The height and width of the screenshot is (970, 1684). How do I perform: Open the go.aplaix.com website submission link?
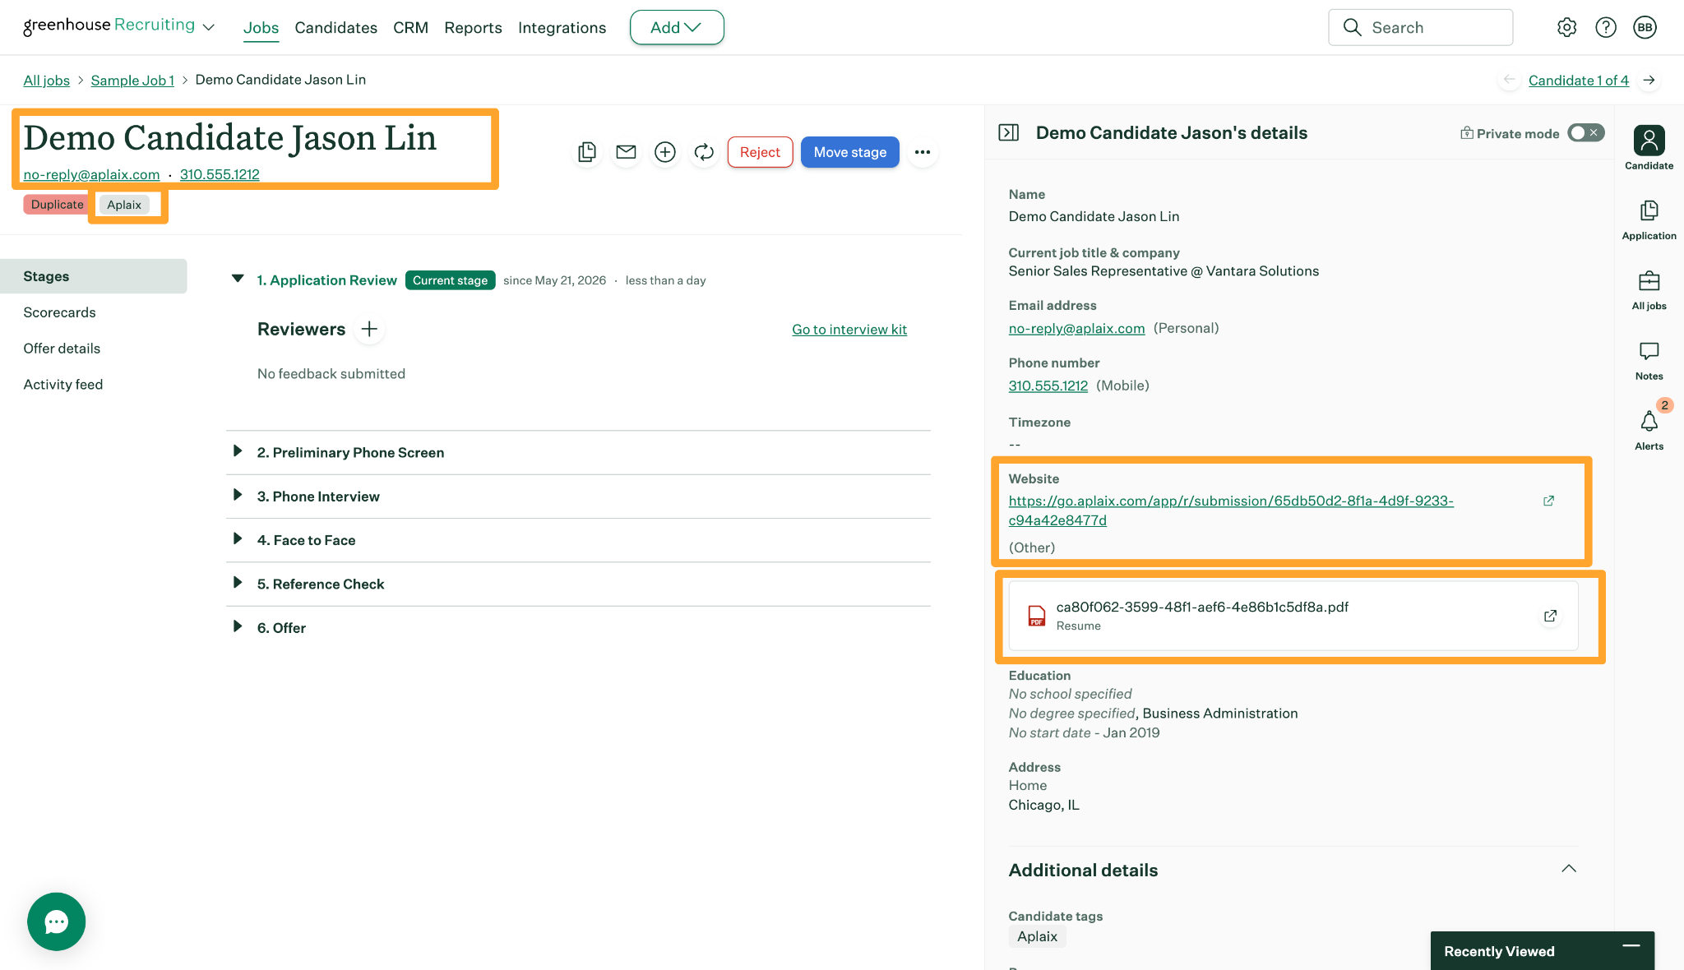pos(1231,510)
